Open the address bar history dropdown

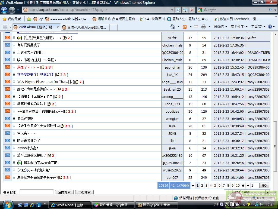coord(172,10)
